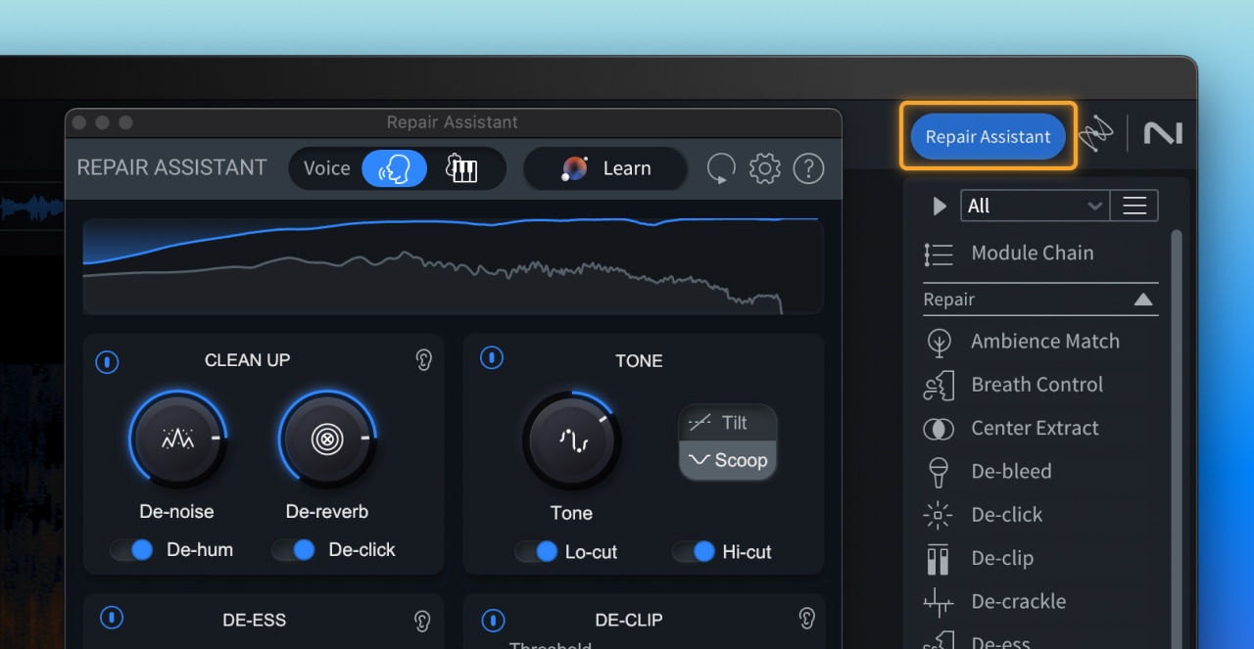The image size is (1254, 649).
Task: Turn off the Lo-cut switch
Action: (536, 552)
